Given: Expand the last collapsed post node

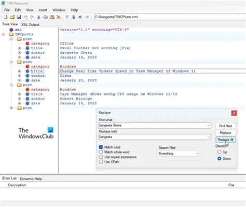Looking at the screenshot, I should 11,108.
